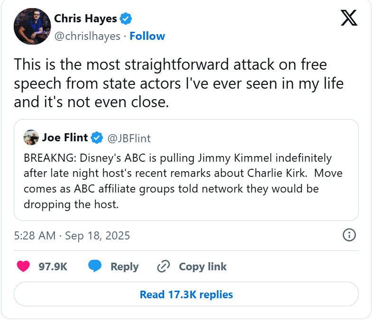The height and width of the screenshot is (321, 373).
Task: Click the chain copy link icon
Action: point(164,266)
